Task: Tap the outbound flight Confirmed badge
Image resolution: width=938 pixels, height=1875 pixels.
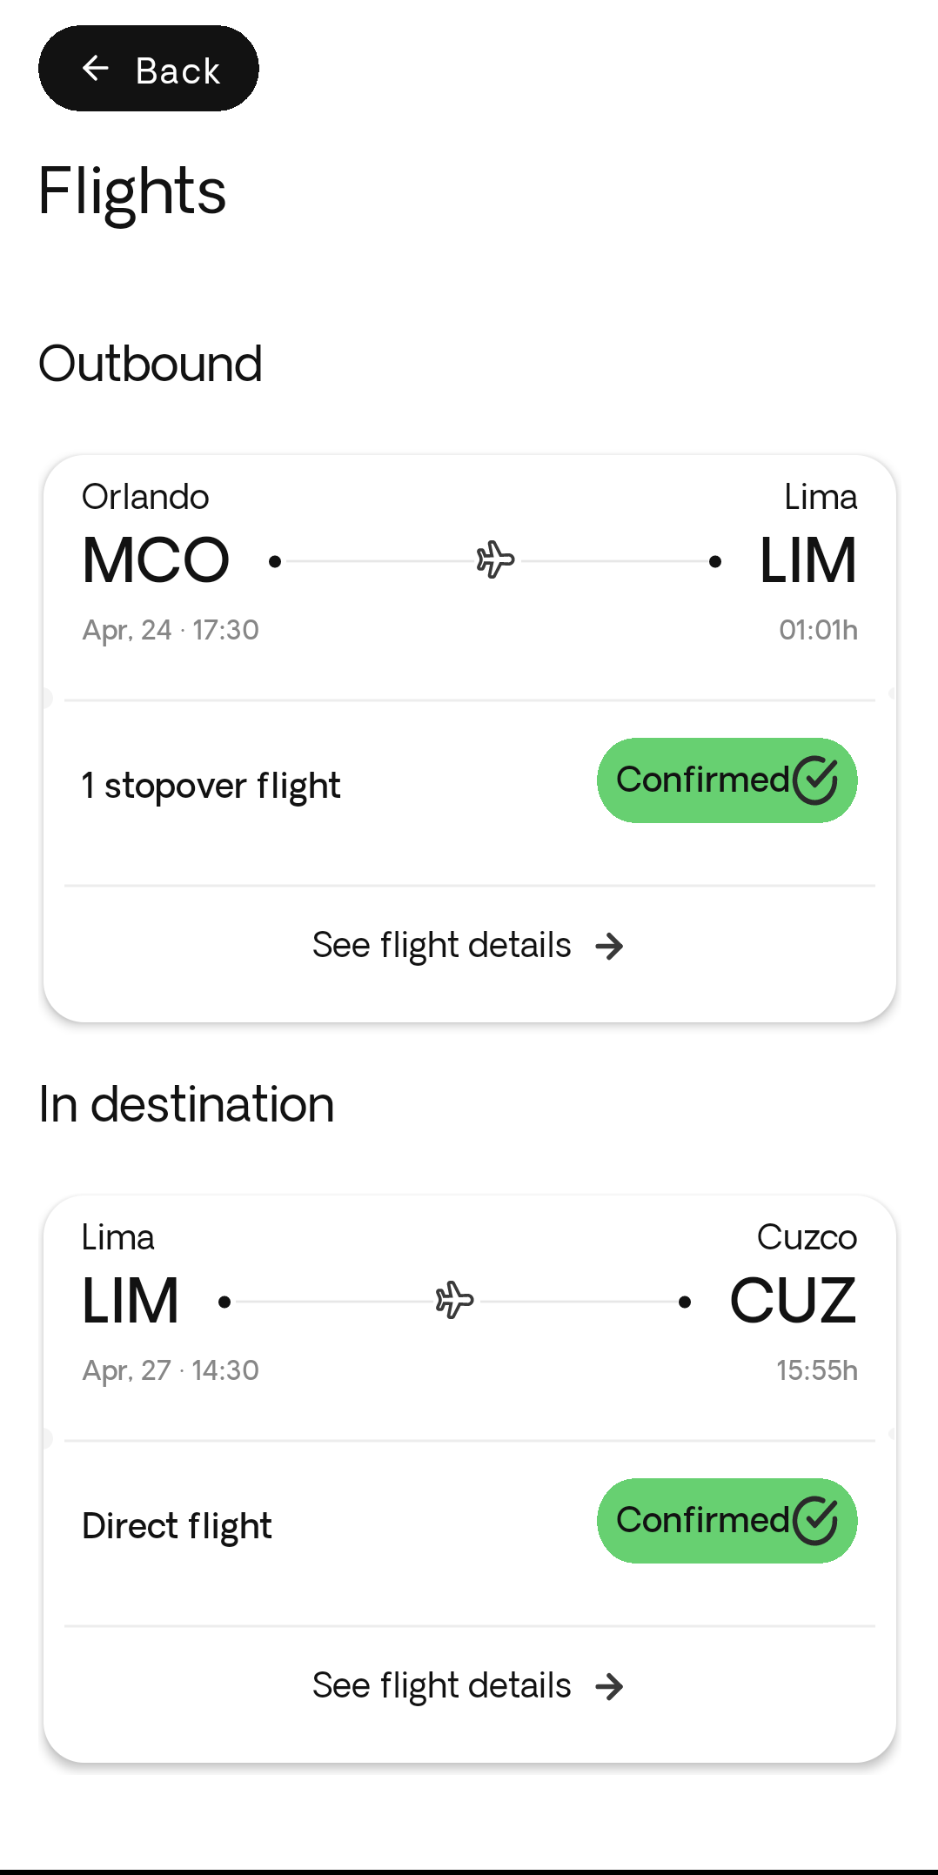Action: pos(726,780)
